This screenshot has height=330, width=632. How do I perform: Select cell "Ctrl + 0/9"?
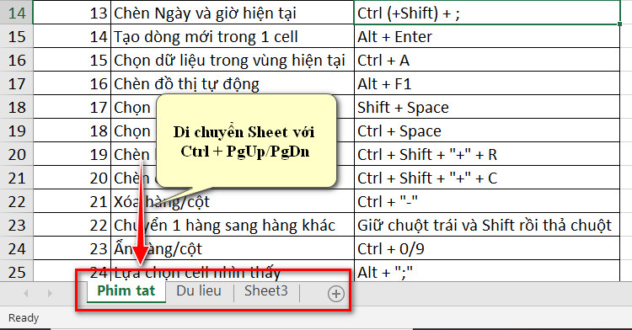point(487,248)
